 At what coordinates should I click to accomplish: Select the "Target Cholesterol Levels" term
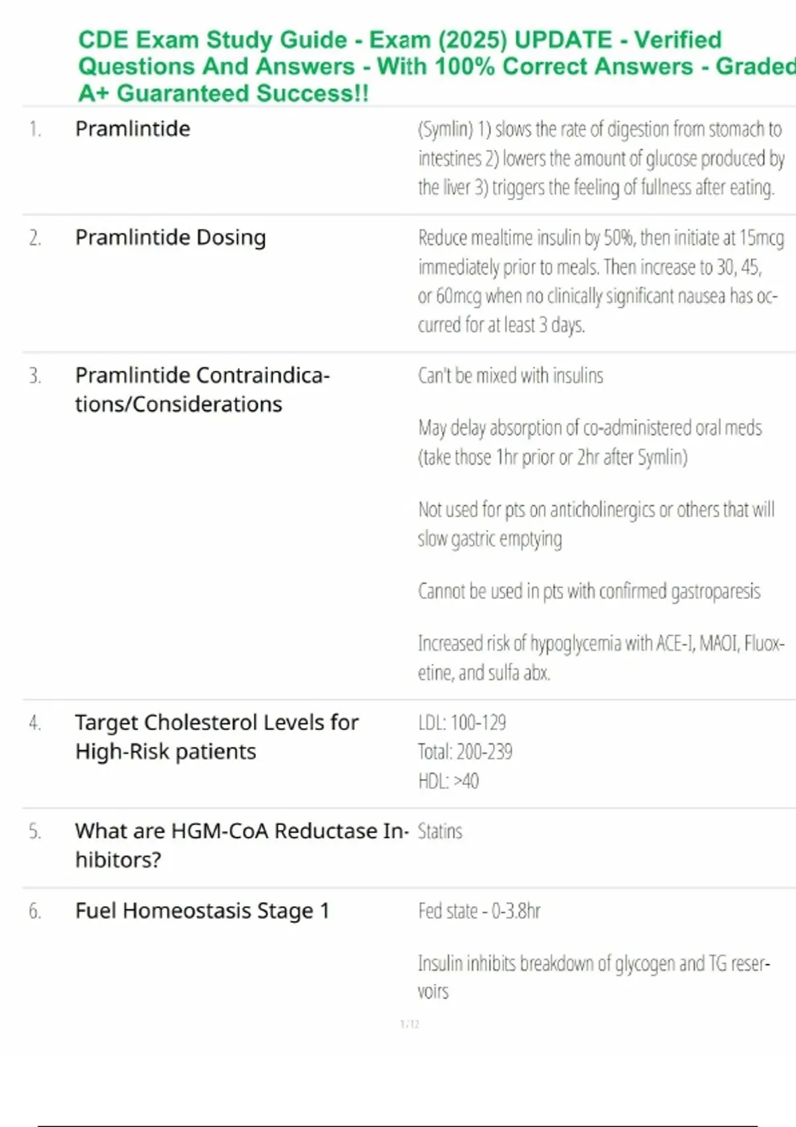[217, 737]
